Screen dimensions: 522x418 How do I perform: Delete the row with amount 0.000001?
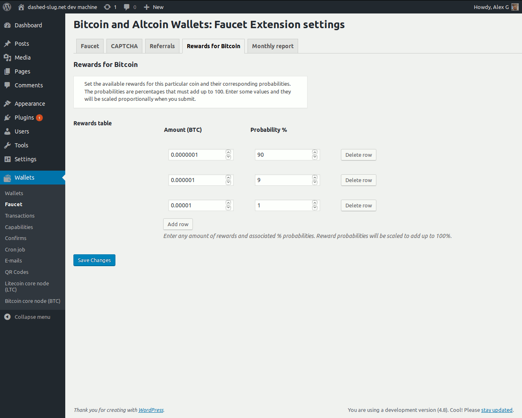coord(358,180)
